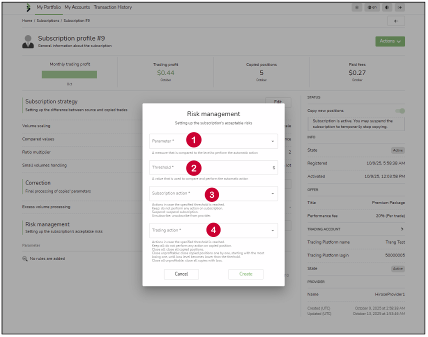The width and height of the screenshot is (428, 337).
Task: Click the dark/light contrast theme icon
Action: click(386, 7)
